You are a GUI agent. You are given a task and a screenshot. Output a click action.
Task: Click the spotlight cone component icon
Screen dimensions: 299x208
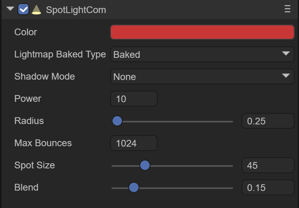coord(36,10)
